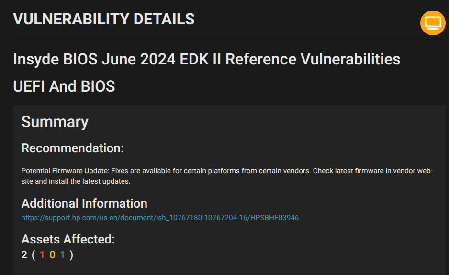The height and width of the screenshot is (275, 449).
Task: Click the Potential Firmware Update phrase
Action: pyautogui.click(x=65, y=171)
